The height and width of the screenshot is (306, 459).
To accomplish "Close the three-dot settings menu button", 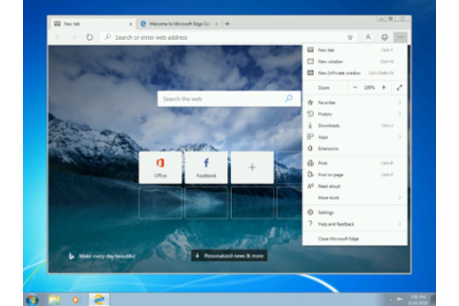I will coord(400,37).
